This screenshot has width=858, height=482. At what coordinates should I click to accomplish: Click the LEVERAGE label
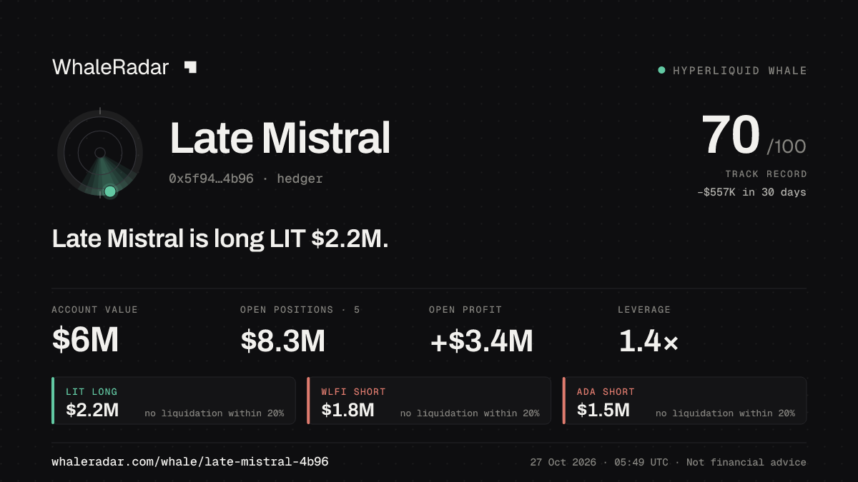click(644, 310)
